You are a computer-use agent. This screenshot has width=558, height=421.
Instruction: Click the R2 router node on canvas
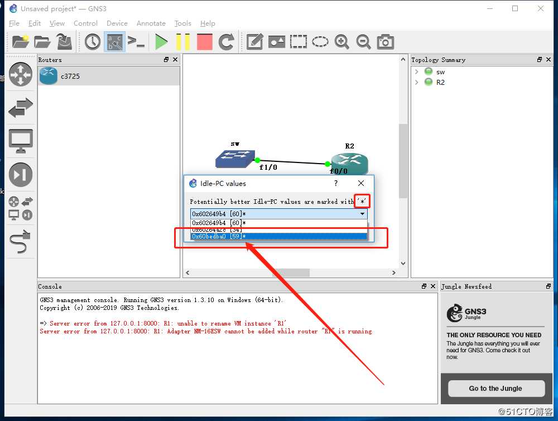pos(350,164)
